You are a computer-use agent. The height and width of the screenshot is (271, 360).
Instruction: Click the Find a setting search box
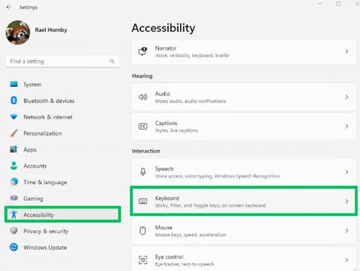tap(57, 61)
